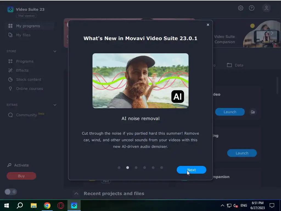
Task: Select the second slide pagination dot
Action: 128,168
